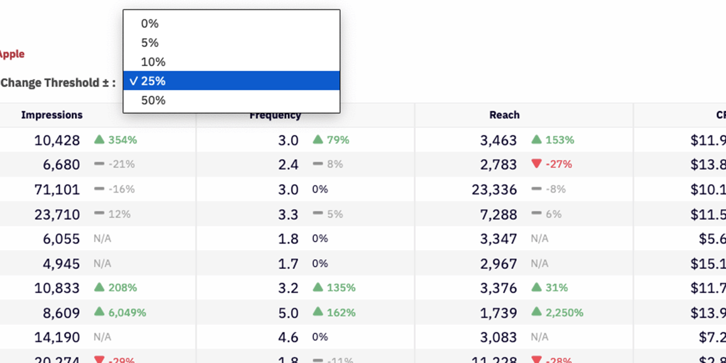Click the green arrow beside 31% reach
Screen dimensions: 726x363
[536, 287]
